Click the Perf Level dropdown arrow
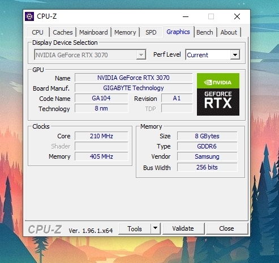Viewport: 279px width, 263px height. (x=235, y=55)
